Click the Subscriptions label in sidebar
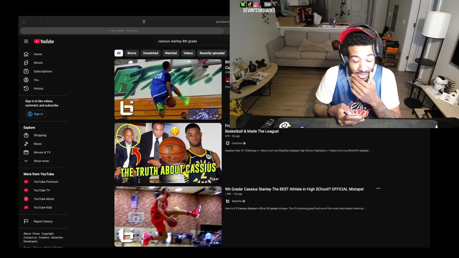The width and height of the screenshot is (459, 258). tap(43, 71)
